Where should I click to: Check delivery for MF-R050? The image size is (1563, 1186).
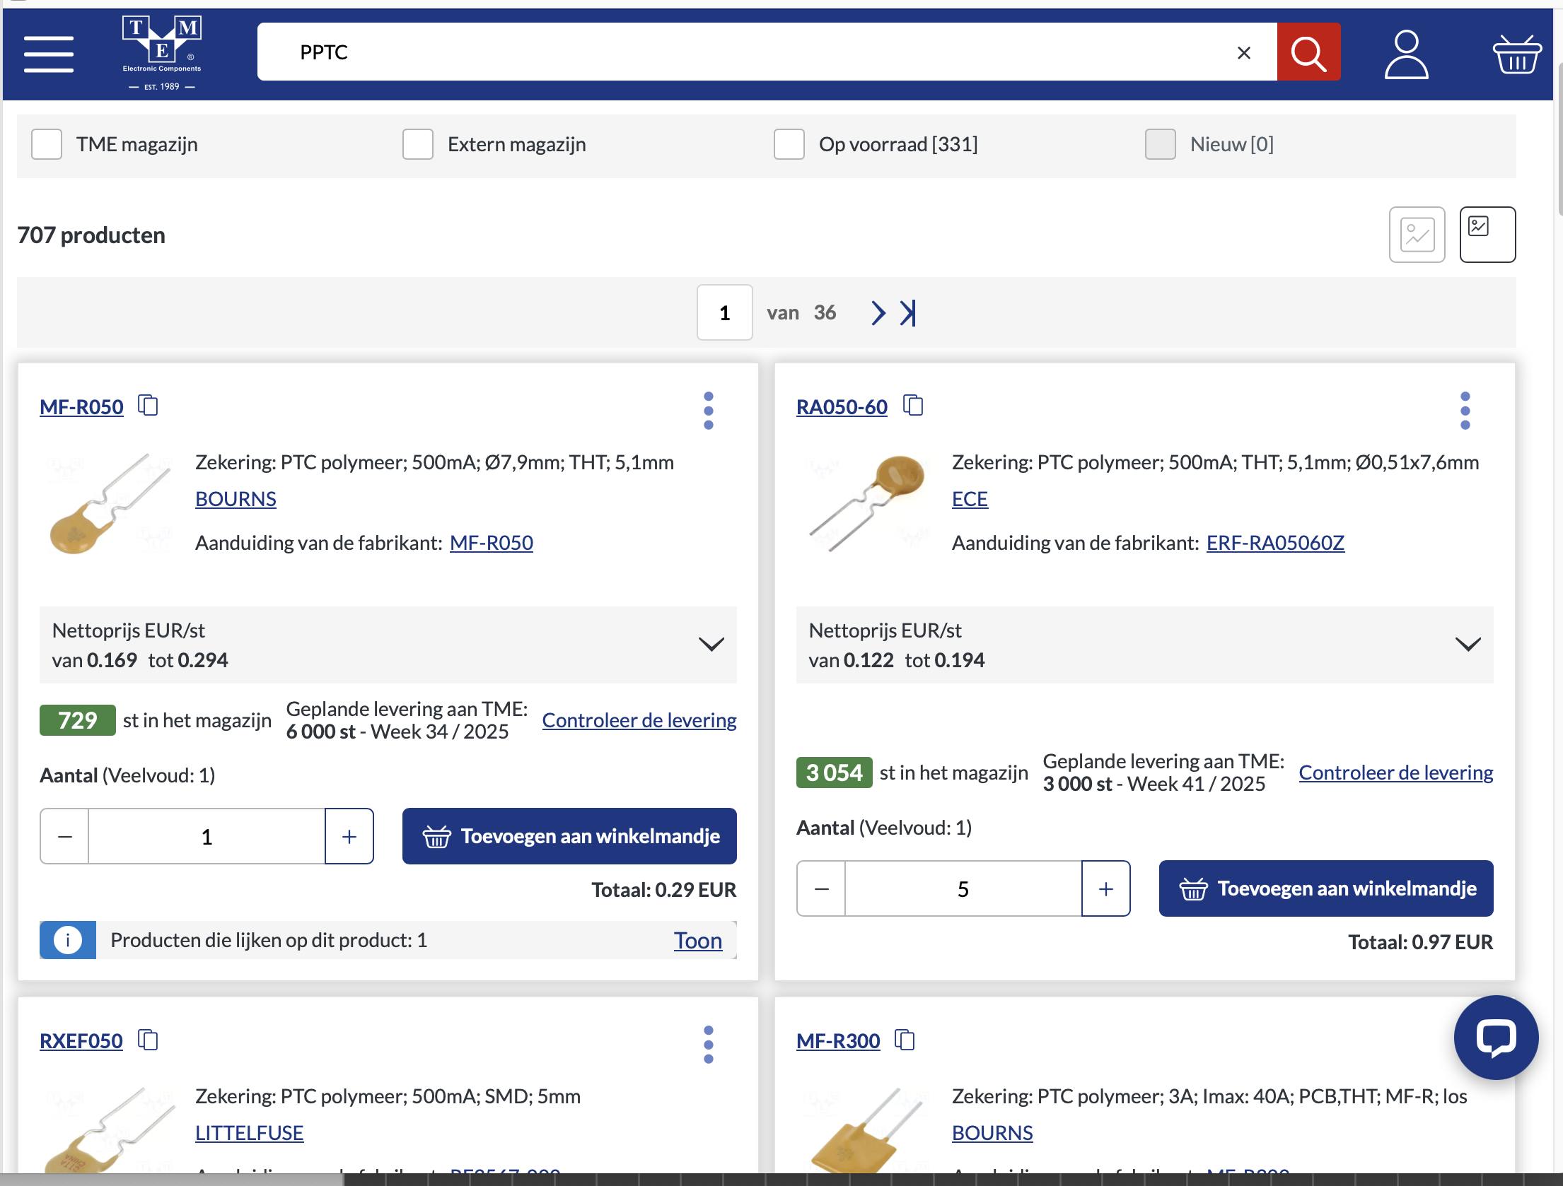coord(639,720)
